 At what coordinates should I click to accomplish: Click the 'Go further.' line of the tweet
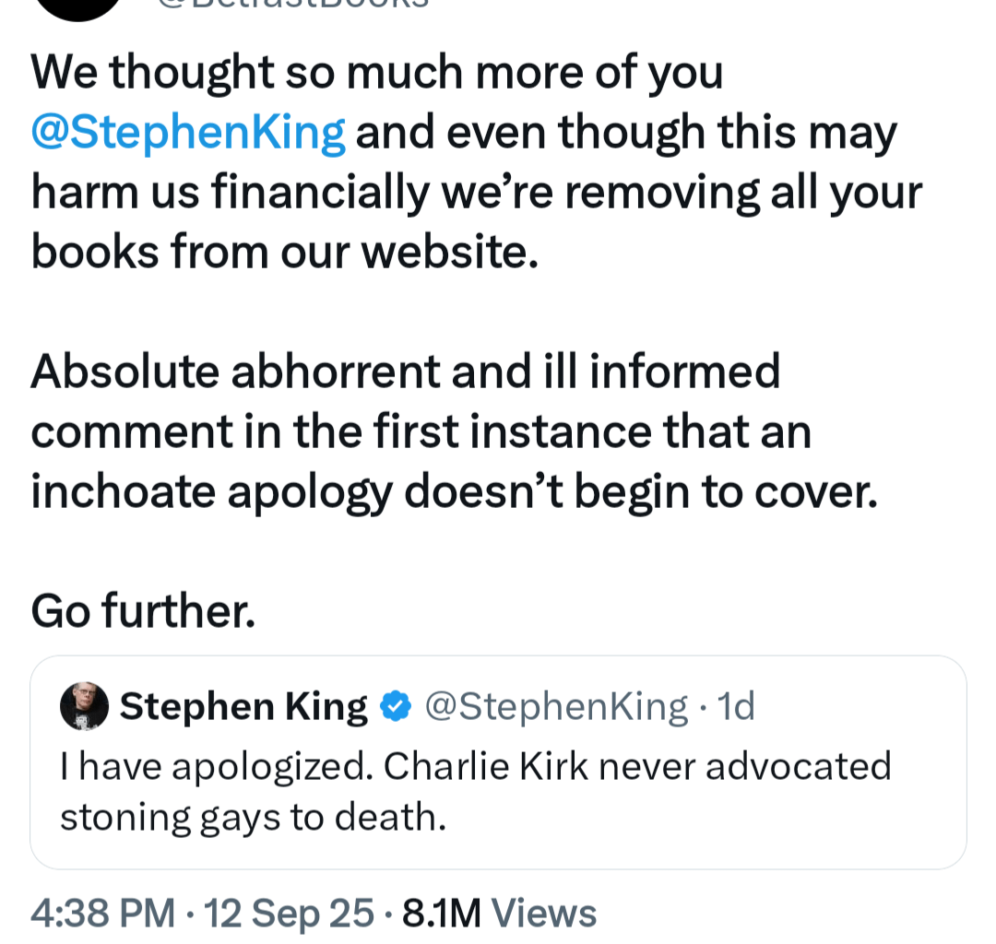(x=143, y=610)
